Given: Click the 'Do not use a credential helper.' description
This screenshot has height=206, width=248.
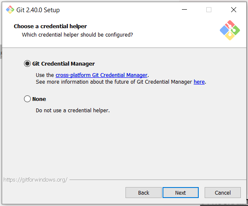Looking at the screenshot, I should (x=73, y=111).
